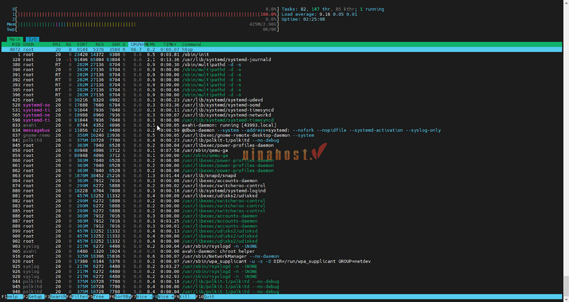Viewport: 569px width, 302px height.
Task: Toggle F5 Tree view
Action: (x=99, y=296)
